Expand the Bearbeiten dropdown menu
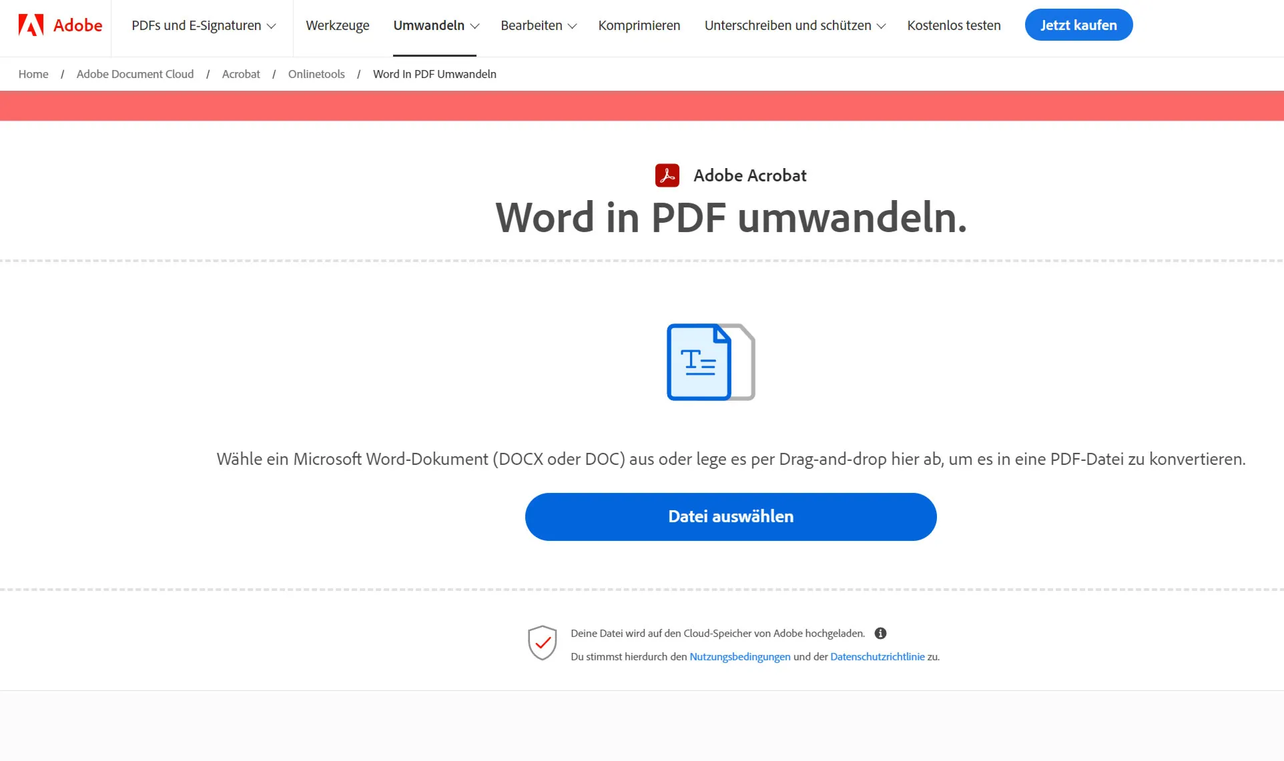 pyautogui.click(x=539, y=25)
